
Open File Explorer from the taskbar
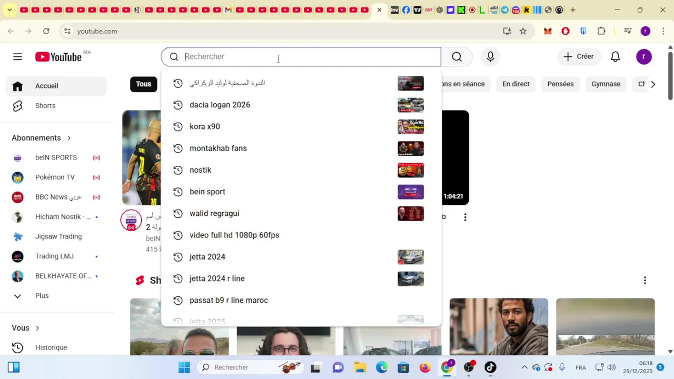pyautogui.click(x=360, y=367)
